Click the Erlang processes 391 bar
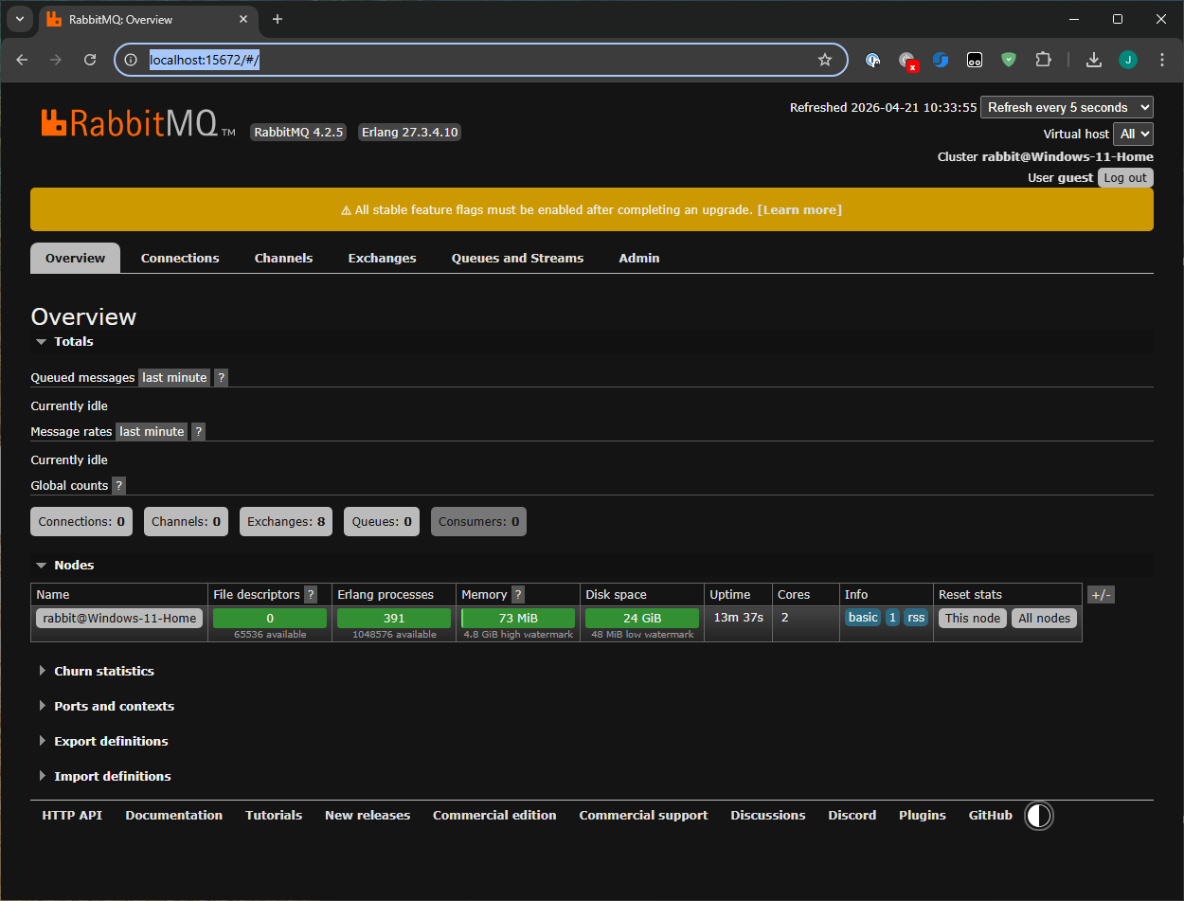 click(x=394, y=618)
